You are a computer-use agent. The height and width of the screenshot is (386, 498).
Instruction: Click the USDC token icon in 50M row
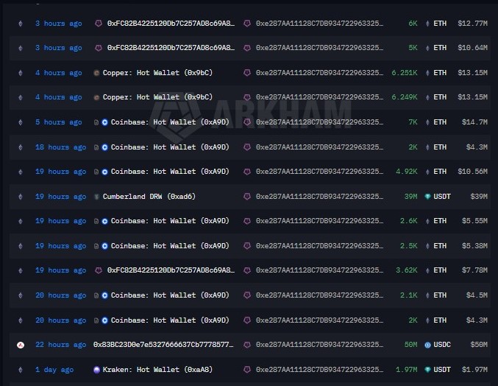pos(428,345)
